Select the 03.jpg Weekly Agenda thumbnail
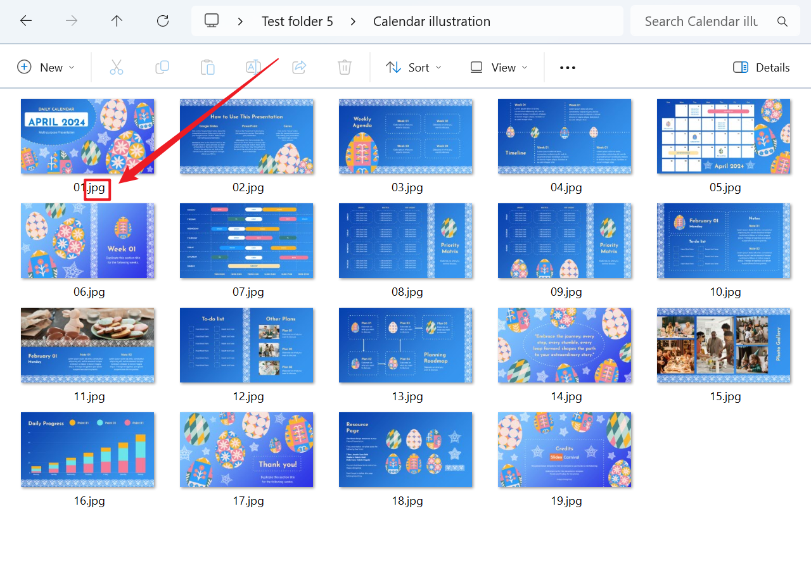The width and height of the screenshot is (811, 587). [405, 136]
